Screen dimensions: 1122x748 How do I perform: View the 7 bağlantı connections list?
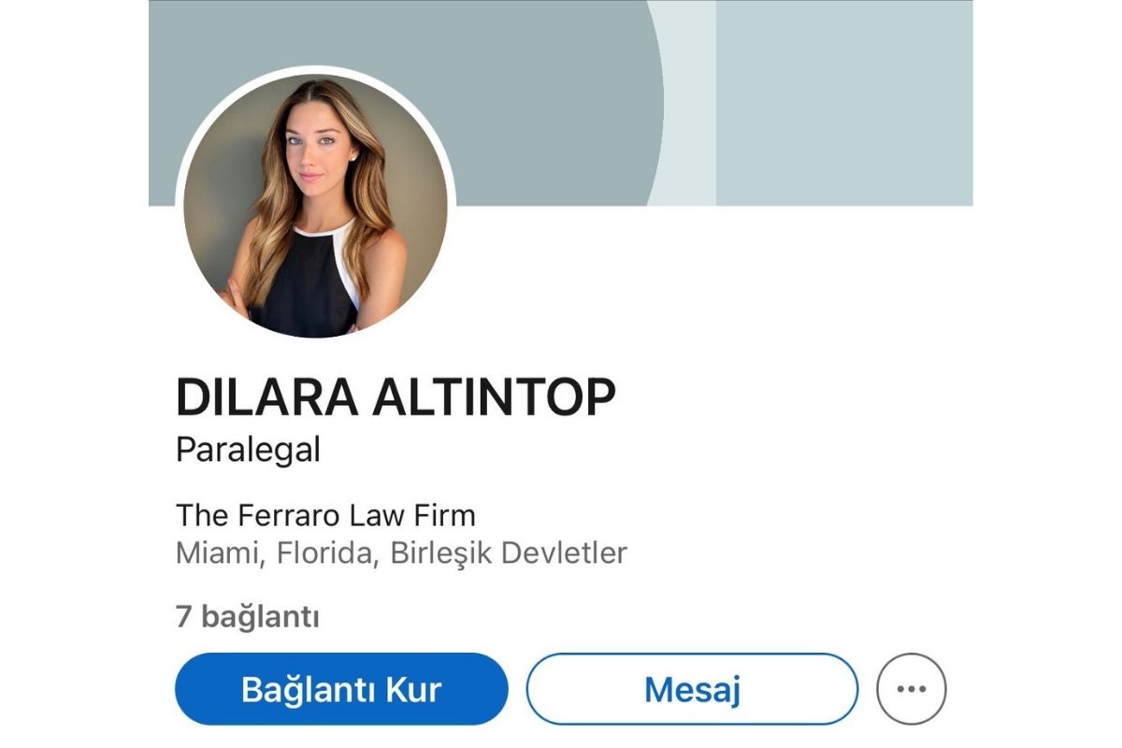point(248,617)
